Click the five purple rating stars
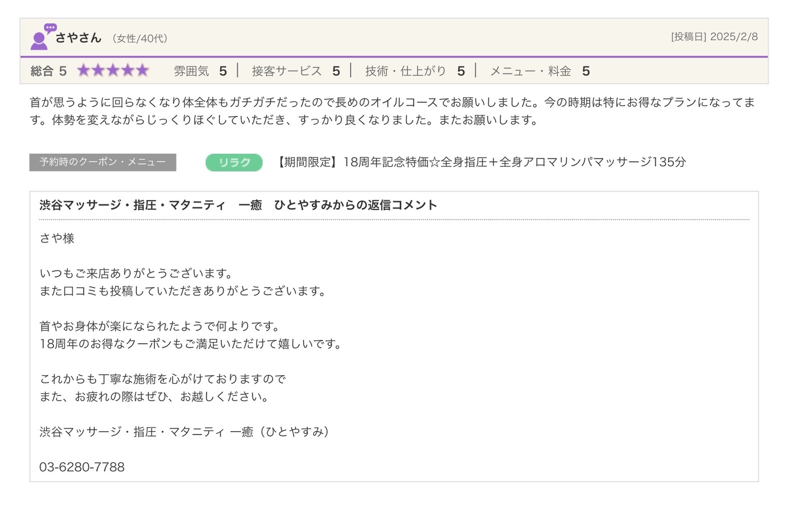Image resolution: width=802 pixels, height=508 pixels. click(113, 70)
